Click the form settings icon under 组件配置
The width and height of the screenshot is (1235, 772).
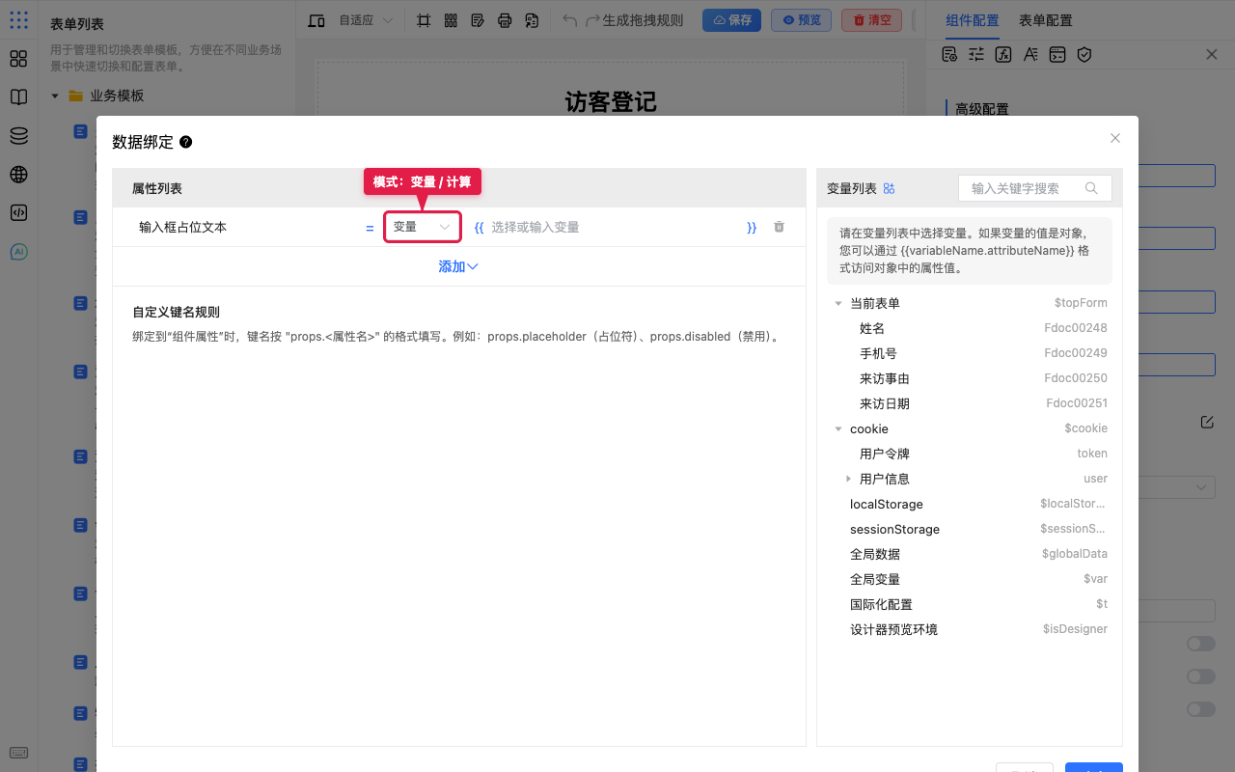[949, 54]
